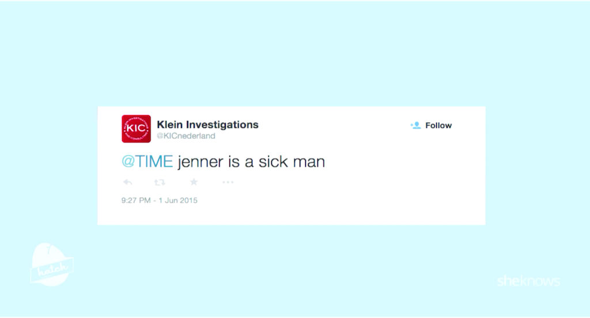Click the @KICnederland handle
Viewport: 590px width, 318px height.
(x=186, y=137)
